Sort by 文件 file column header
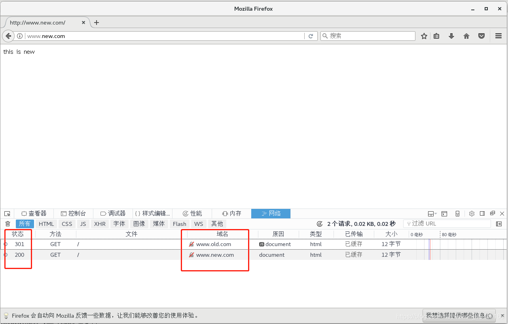Viewport: 508px width, 324px height. (131, 234)
